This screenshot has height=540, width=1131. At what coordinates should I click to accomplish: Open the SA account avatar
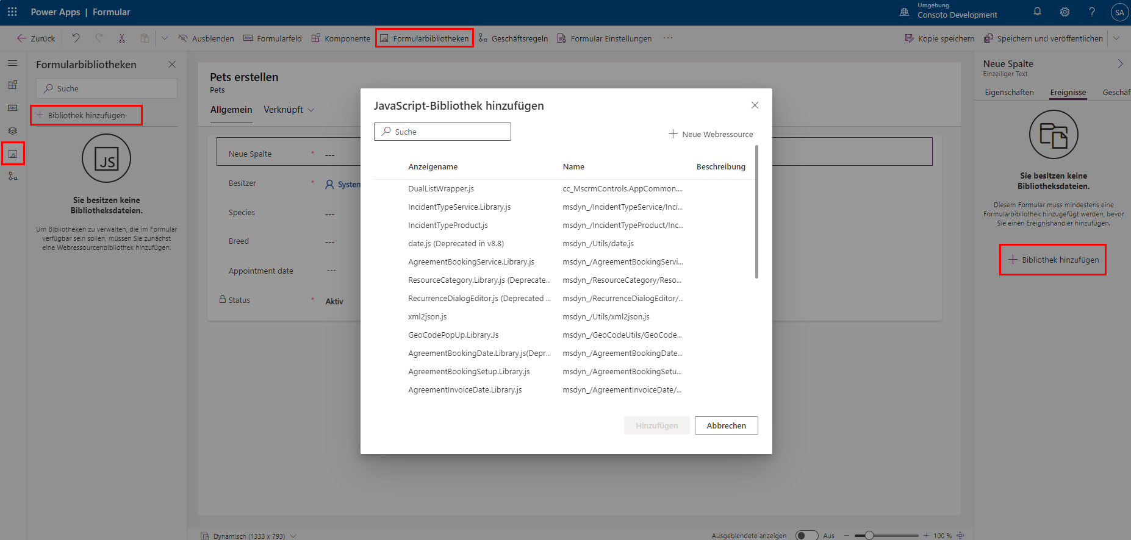pos(1119,12)
